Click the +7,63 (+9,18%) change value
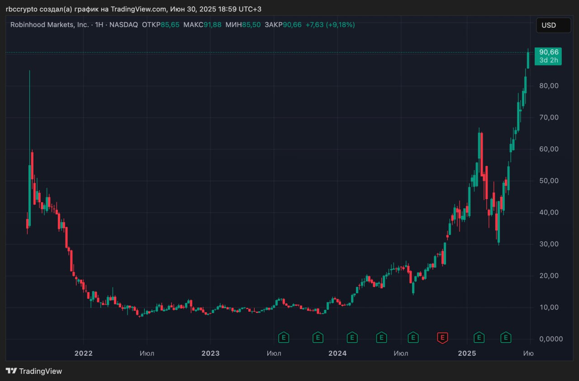Screen dimensions: 579x381 [330, 24]
